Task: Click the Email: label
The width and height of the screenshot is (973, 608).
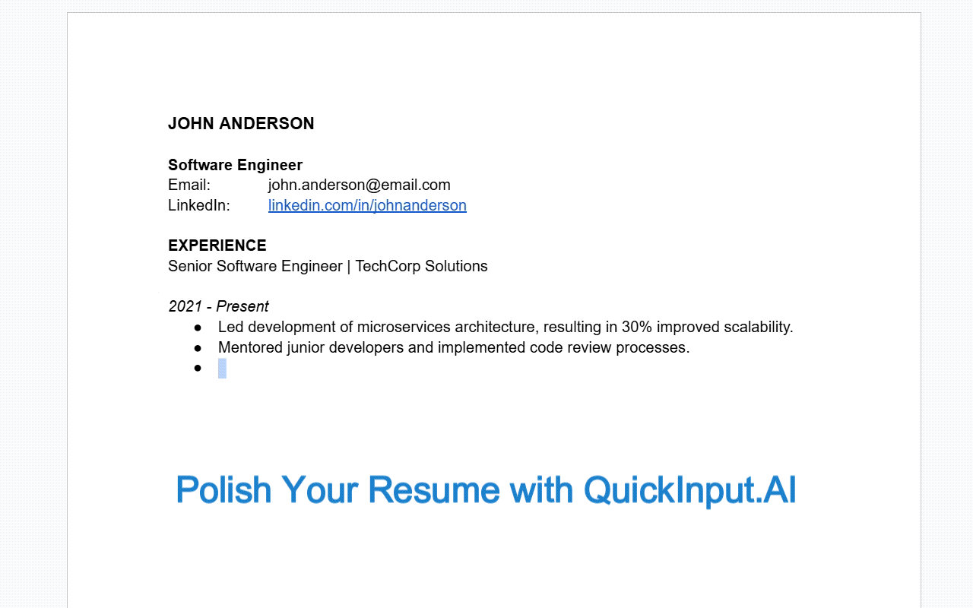Action: pyautogui.click(x=189, y=185)
